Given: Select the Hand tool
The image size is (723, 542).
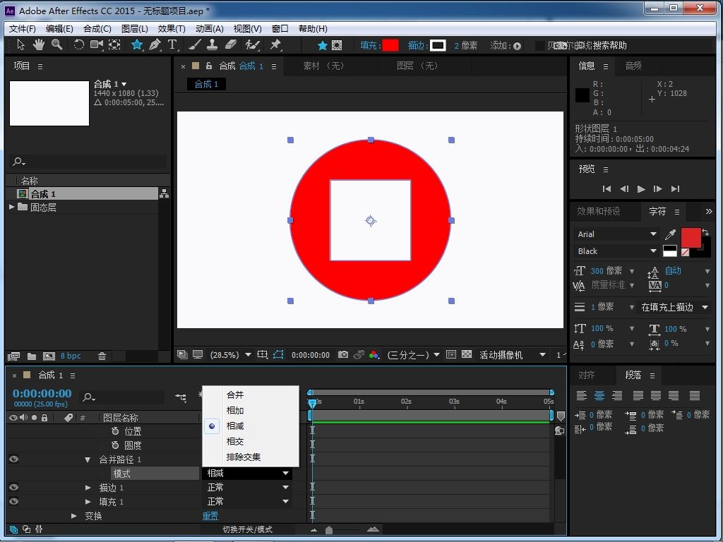Looking at the screenshot, I should pos(38,45).
